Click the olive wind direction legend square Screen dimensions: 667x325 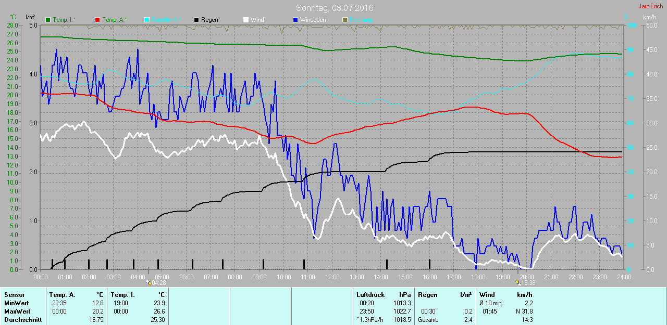[x=344, y=20]
